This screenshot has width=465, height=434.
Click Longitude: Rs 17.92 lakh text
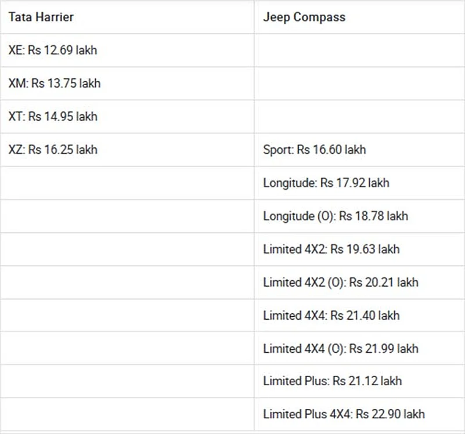[326, 183]
